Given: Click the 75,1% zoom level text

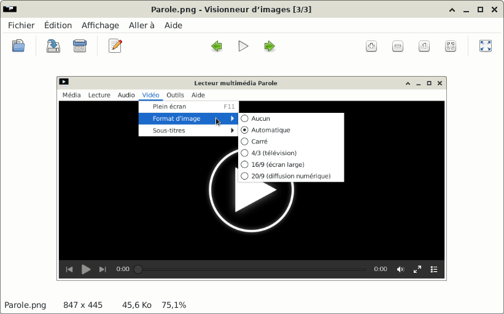Looking at the screenshot, I should [174, 305].
